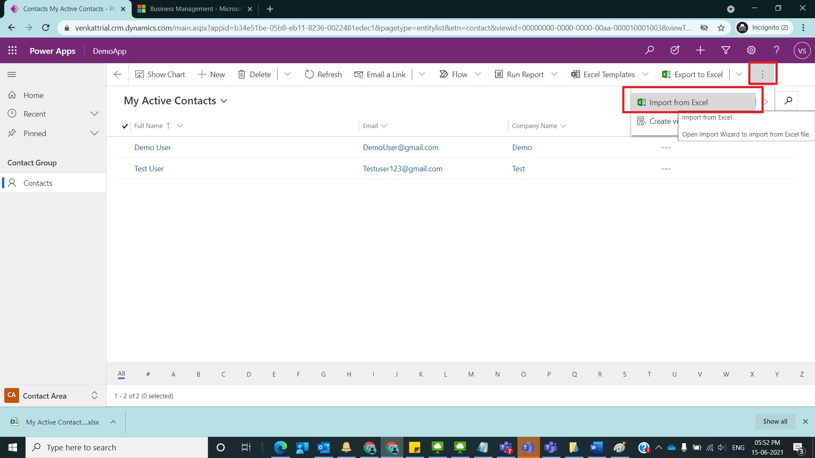Jump to letter M in the alphabet bar

pyautogui.click(x=471, y=374)
